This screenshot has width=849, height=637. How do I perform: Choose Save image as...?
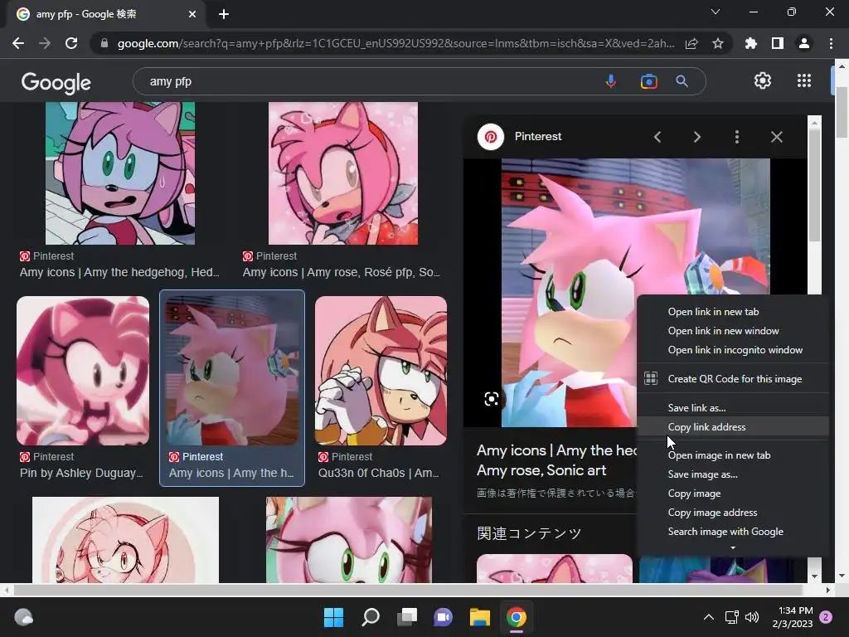702,474
